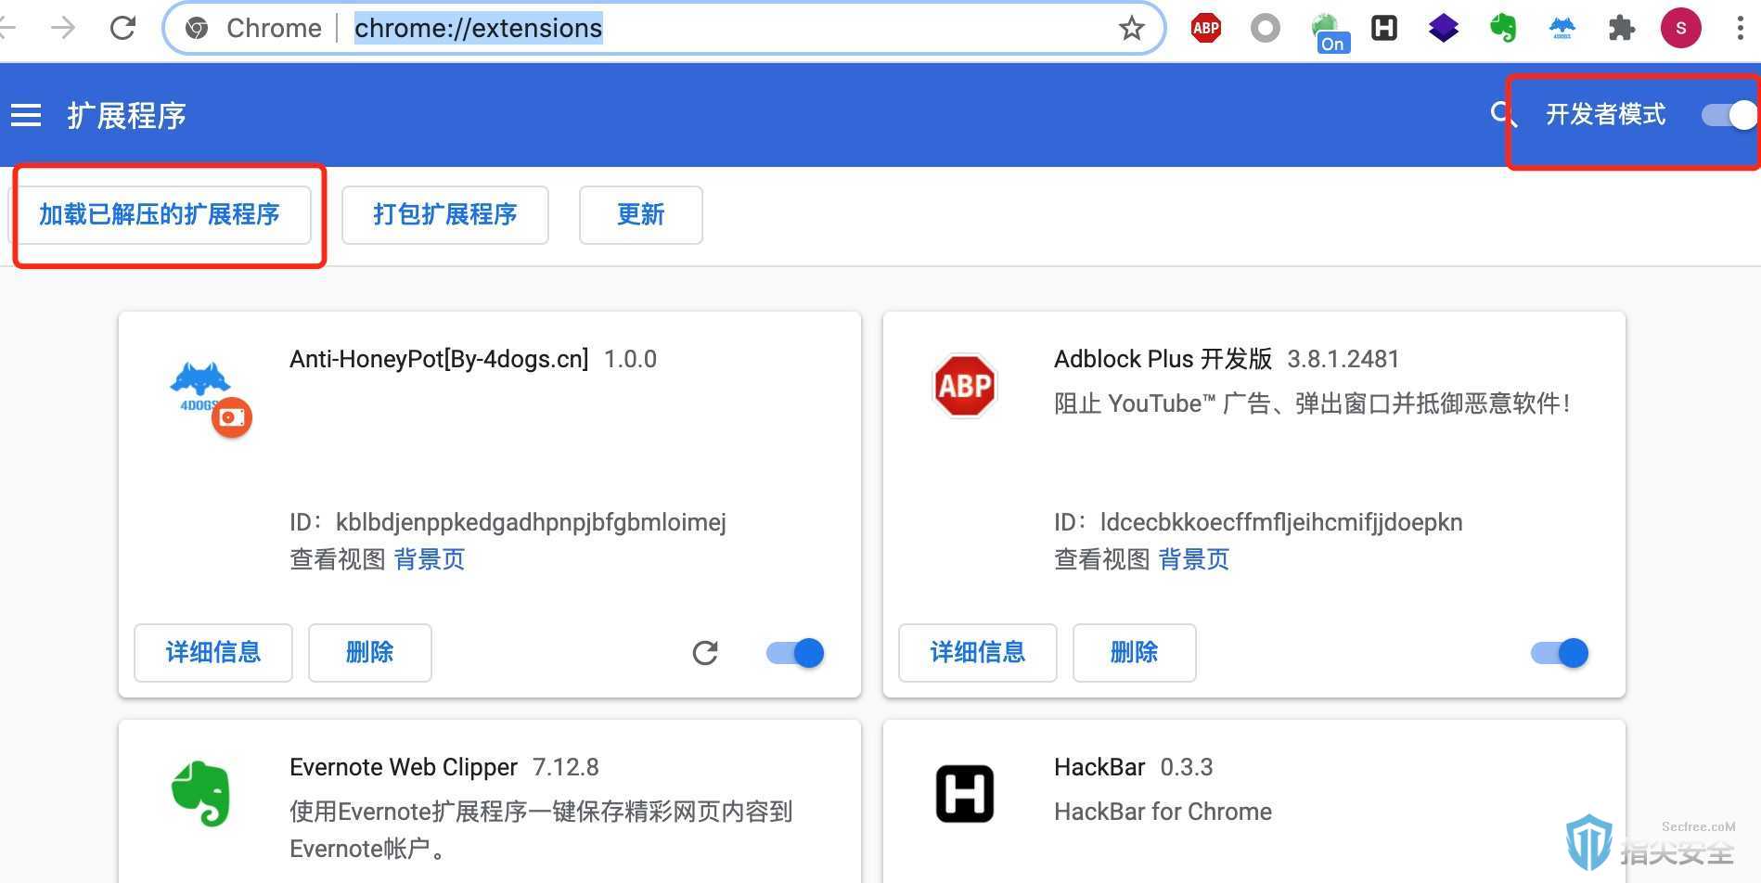Click the chrome://extensions address bar
This screenshot has width=1761, height=883.
point(663,28)
